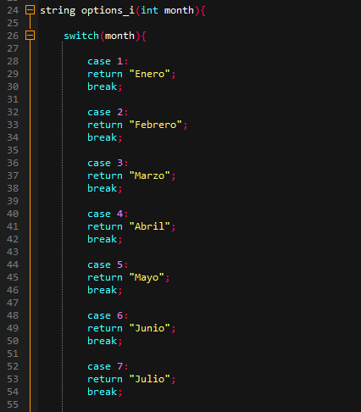Click the text 'case 5:'
The width and height of the screenshot is (361, 412).
[x=108, y=264]
